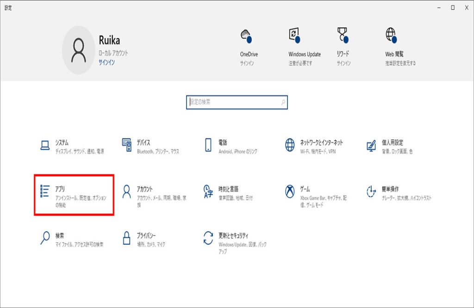Open the デバイス settings icon
The width and height of the screenshot is (474, 308).
(127, 145)
